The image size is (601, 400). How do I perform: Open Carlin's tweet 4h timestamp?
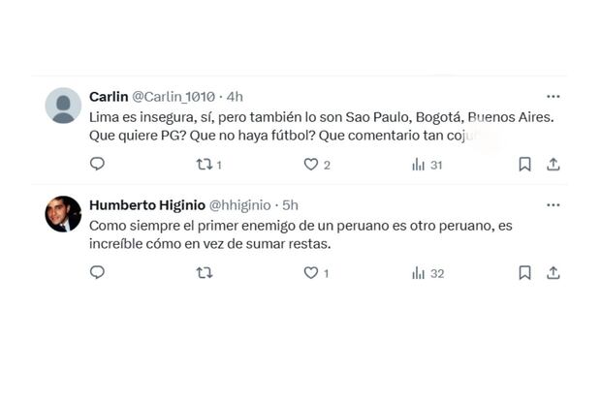pos(234,97)
